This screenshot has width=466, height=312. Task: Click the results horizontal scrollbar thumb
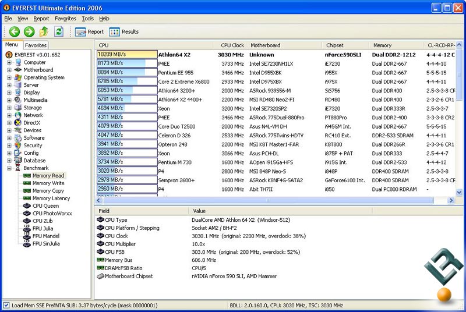click(268, 200)
